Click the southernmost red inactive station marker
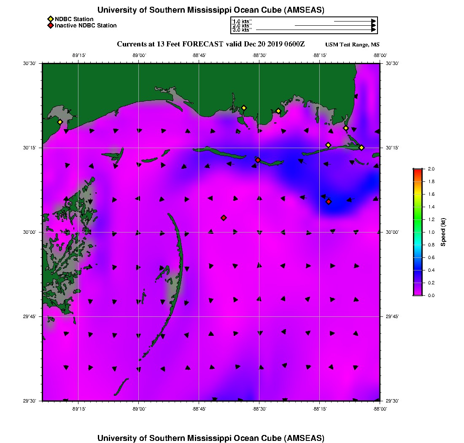This screenshot has height=443, width=464. [x=224, y=218]
